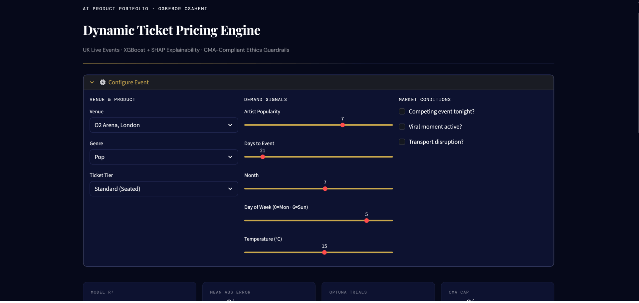Click the Temperature slider handle

click(324, 252)
